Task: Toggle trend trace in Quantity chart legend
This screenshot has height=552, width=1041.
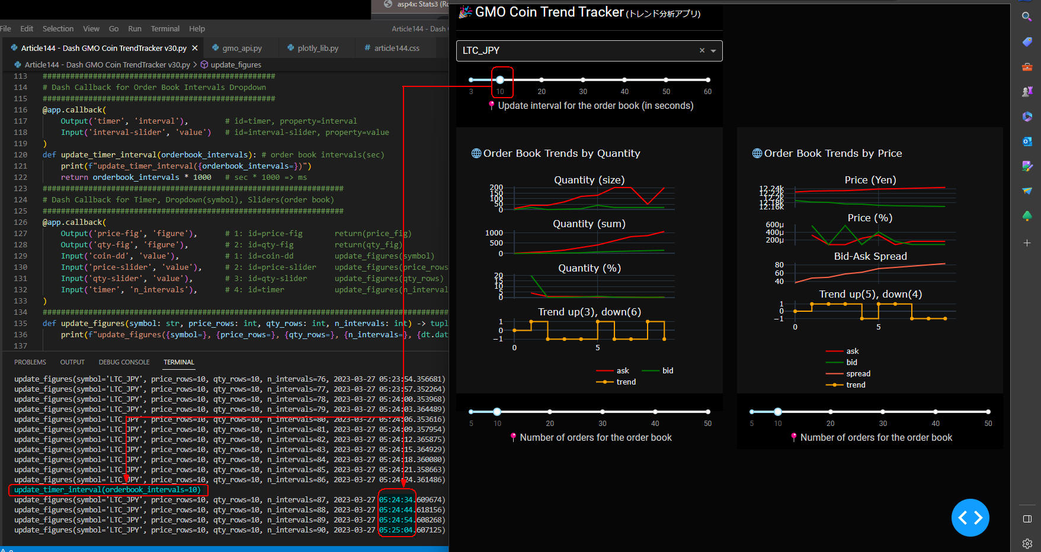Action: (616, 382)
